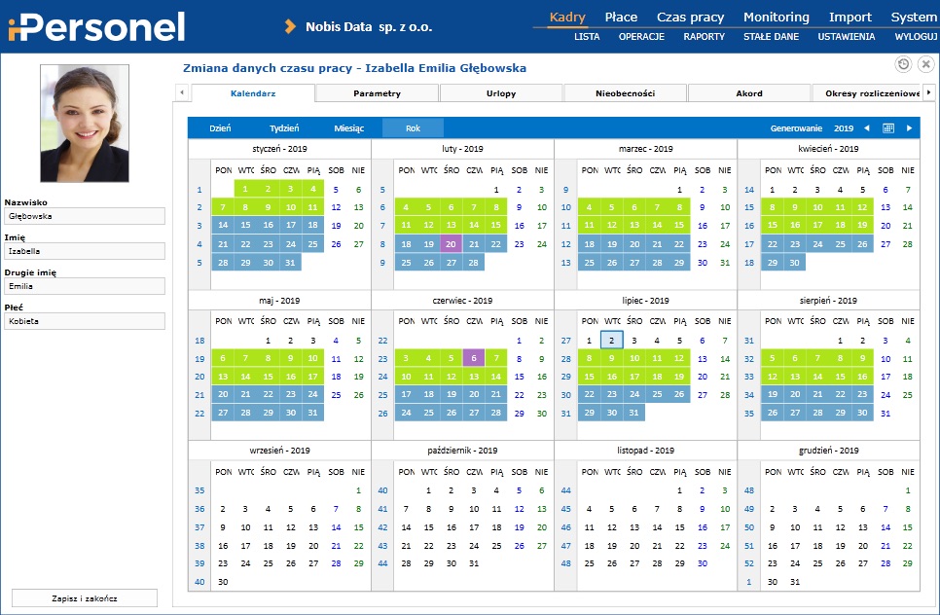The width and height of the screenshot is (940, 615).
Task: Switch calendar to Miesiąc view
Action: tap(348, 128)
